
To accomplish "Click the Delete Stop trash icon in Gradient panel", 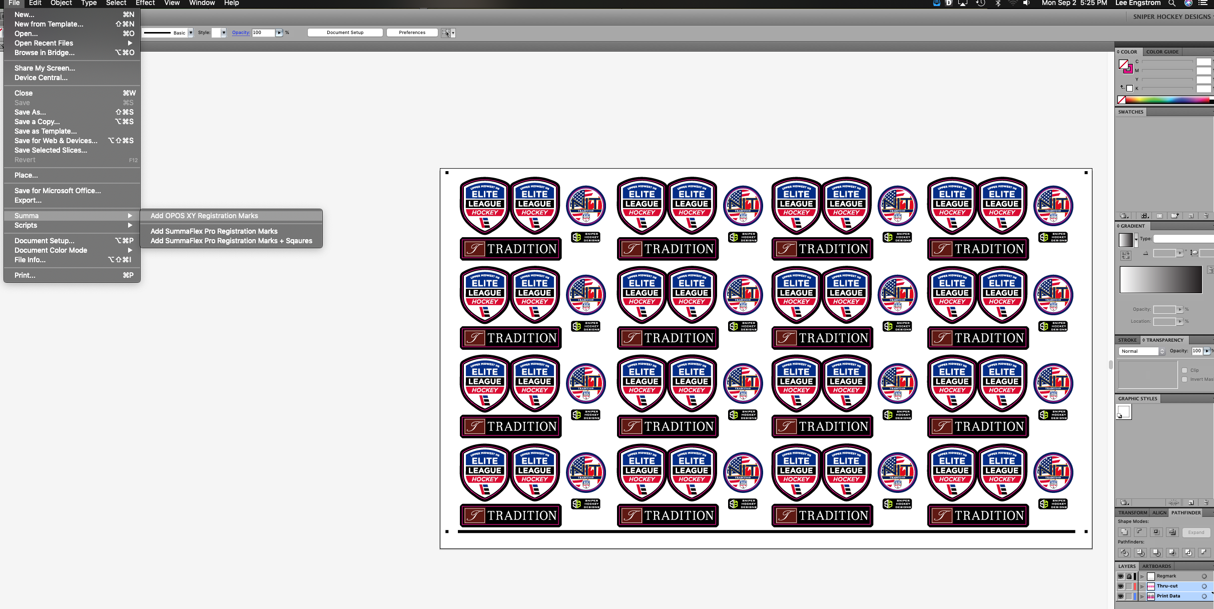I will (x=1210, y=270).
